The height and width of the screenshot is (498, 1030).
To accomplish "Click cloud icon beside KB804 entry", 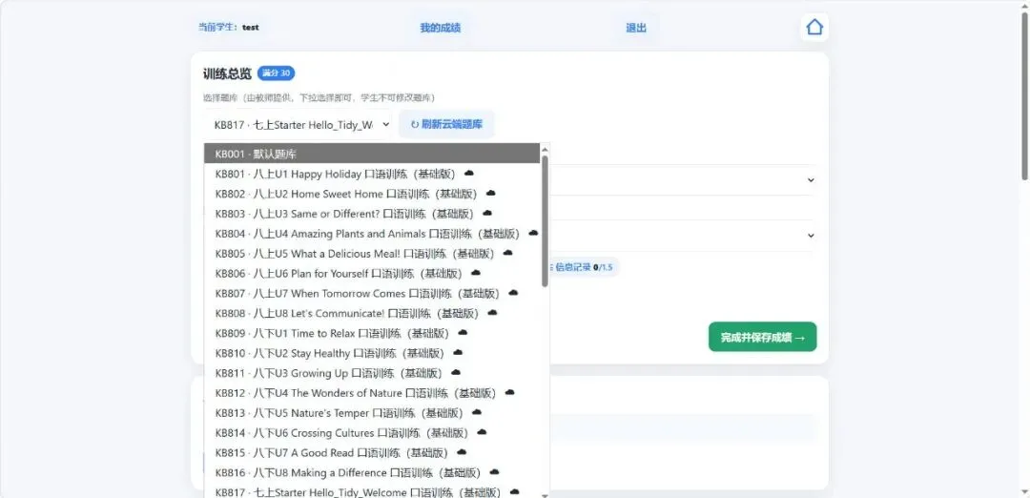I will coord(533,233).
